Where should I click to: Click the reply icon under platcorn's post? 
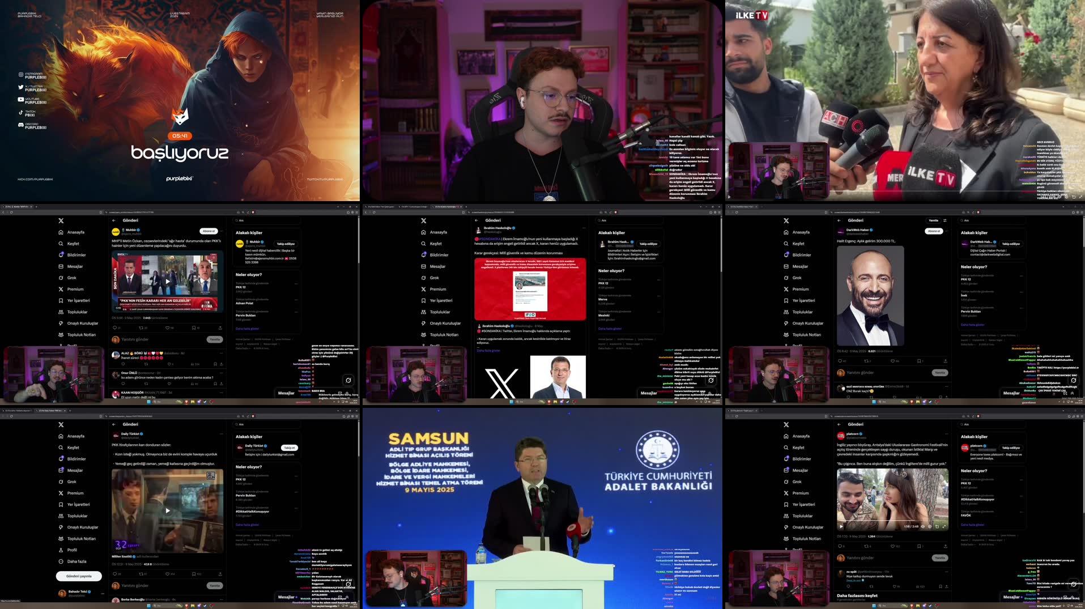coord(840,546)
